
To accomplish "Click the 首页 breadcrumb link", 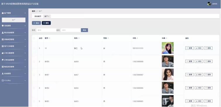I will 33,11.
